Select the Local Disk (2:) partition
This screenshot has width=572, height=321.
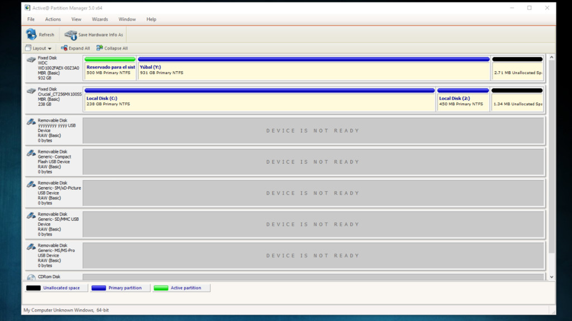pyautogui.click(x=463, y=99)
